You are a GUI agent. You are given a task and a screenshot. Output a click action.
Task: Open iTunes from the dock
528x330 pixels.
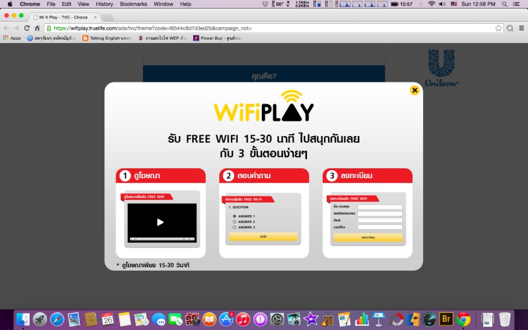(243, 319)
